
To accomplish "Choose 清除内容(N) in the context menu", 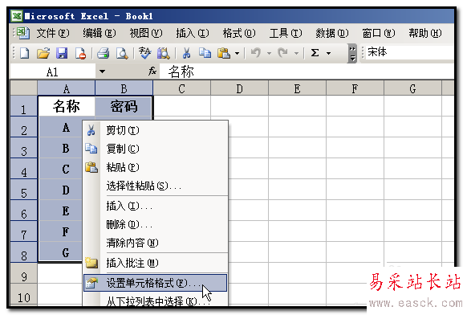I will click(x=156, y=243).
